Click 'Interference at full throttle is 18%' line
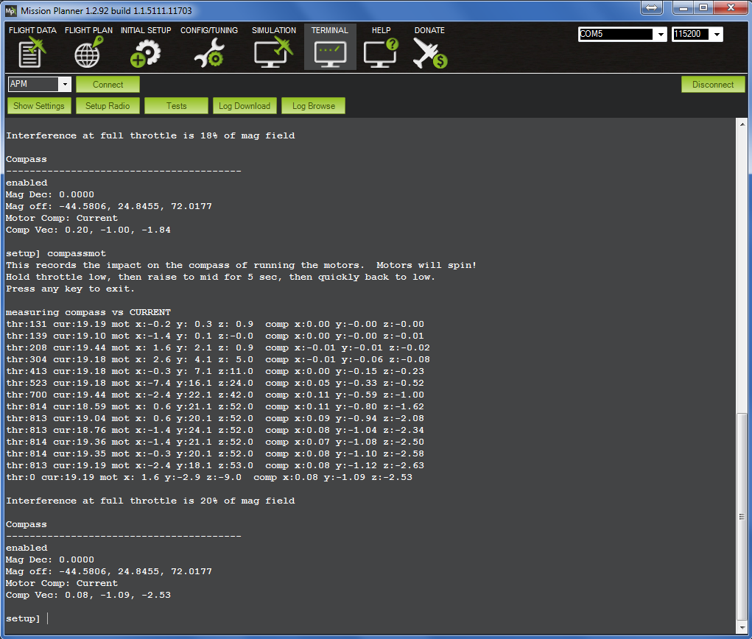752x639 pixels. point(150,135)
